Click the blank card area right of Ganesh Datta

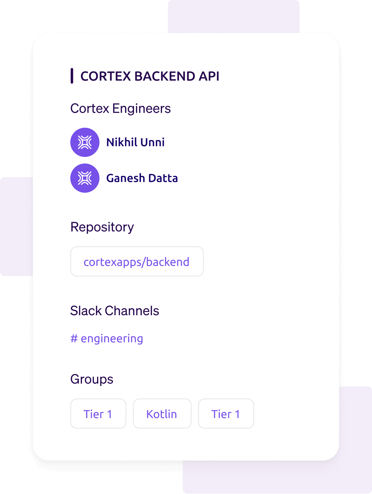pos(258,178)
